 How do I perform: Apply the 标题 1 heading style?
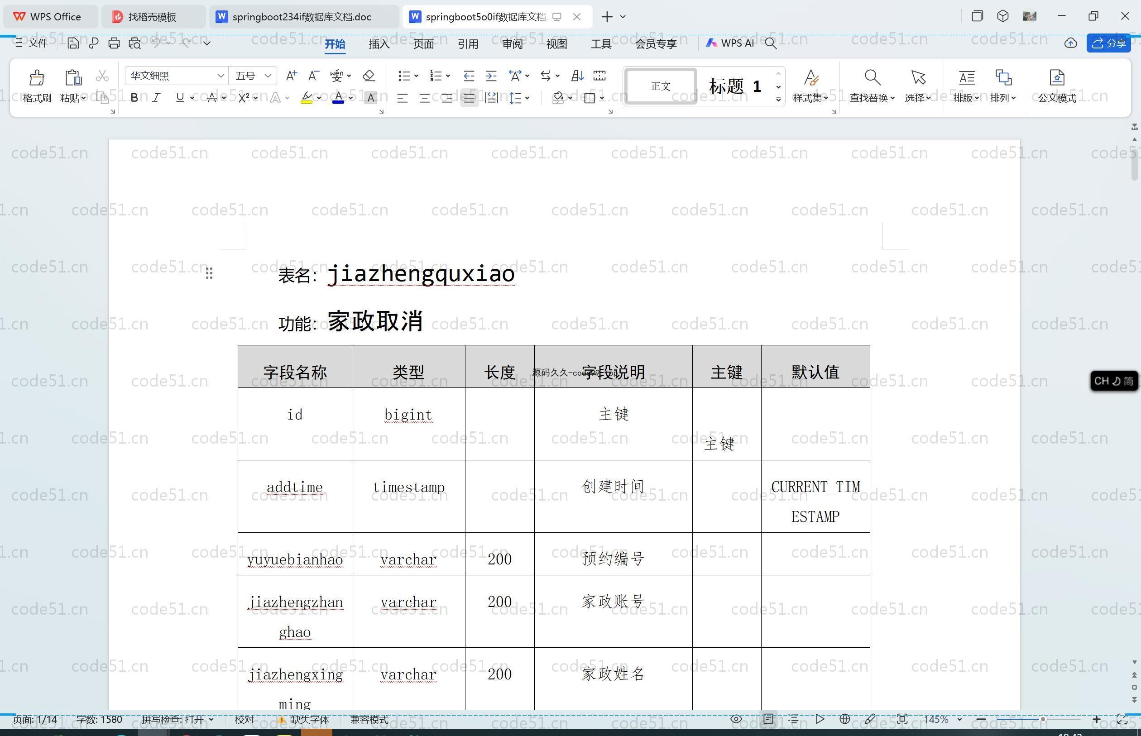(x=735, y=86)
